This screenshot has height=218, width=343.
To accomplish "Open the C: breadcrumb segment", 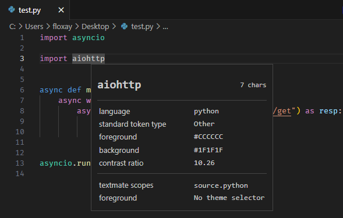I will [12, 27].
